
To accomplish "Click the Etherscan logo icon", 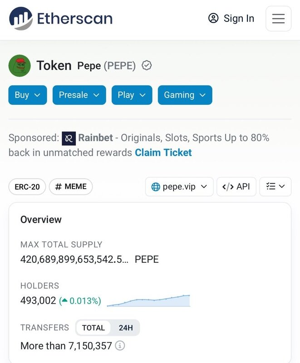I will click(21, 19).
